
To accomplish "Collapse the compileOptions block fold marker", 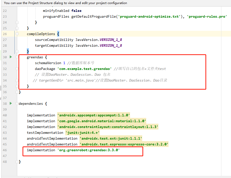I will click(x=16, y=34).
